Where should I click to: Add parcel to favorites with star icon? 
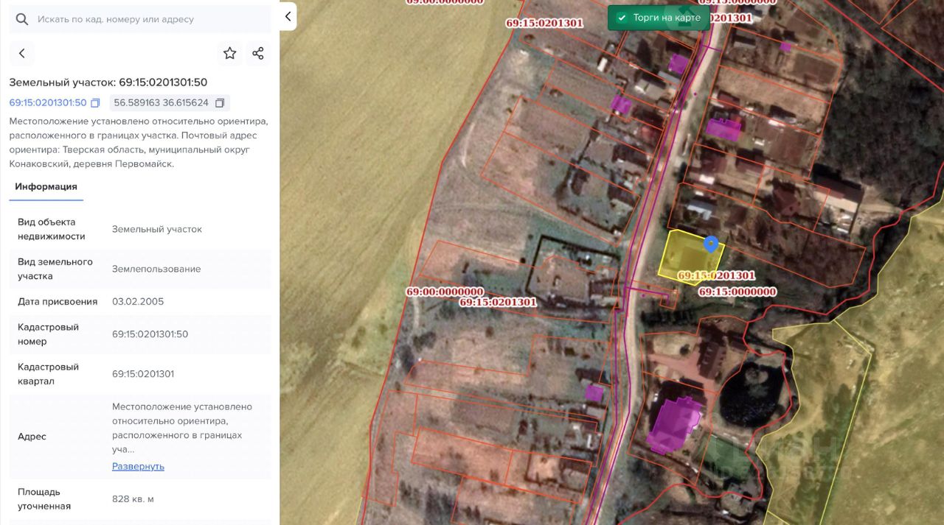click(230, 53)
